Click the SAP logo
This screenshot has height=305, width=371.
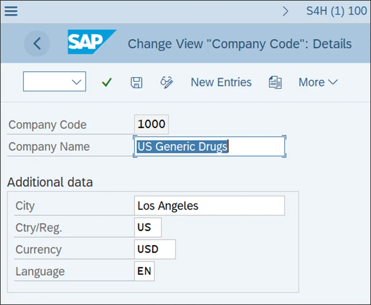click(91, 42)
